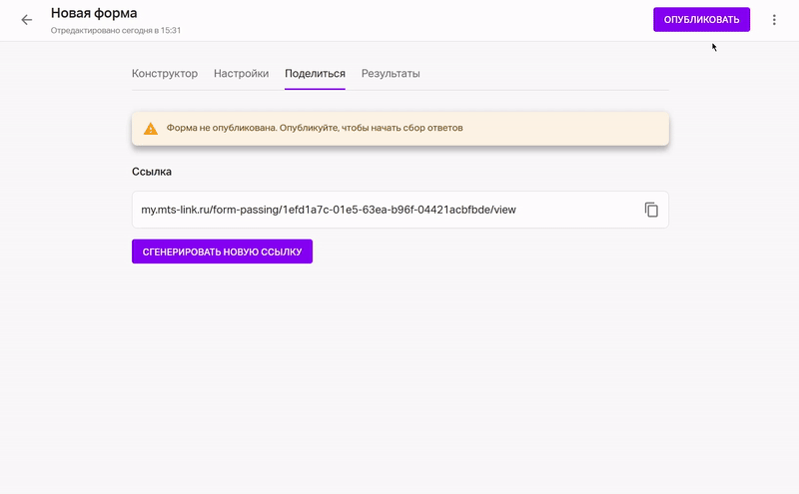The height and width of the screenshot is (494, 799).
Task: View the Результаты tab
Action: coord(391,73)
